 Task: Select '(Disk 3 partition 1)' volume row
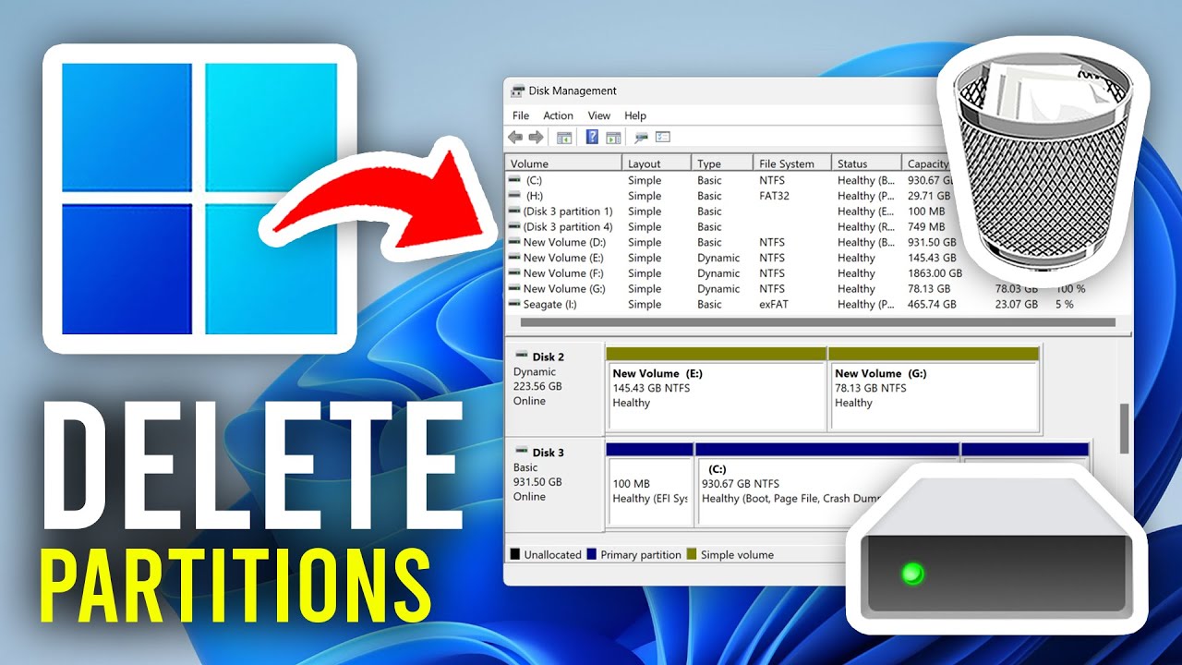coord(568,212)
